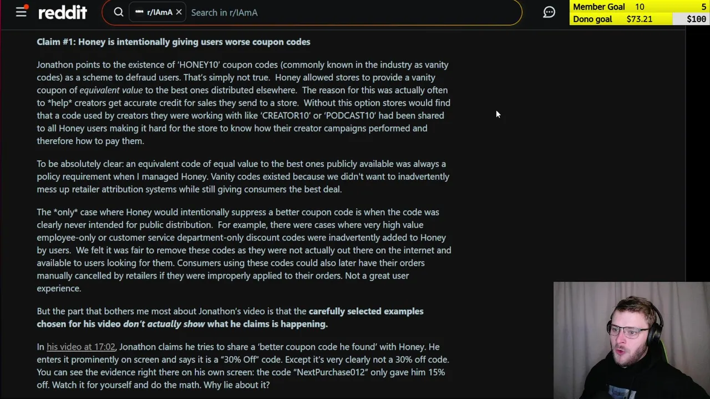
Task: Click the Member Goal count of 10
Action: tap(640, 7)
